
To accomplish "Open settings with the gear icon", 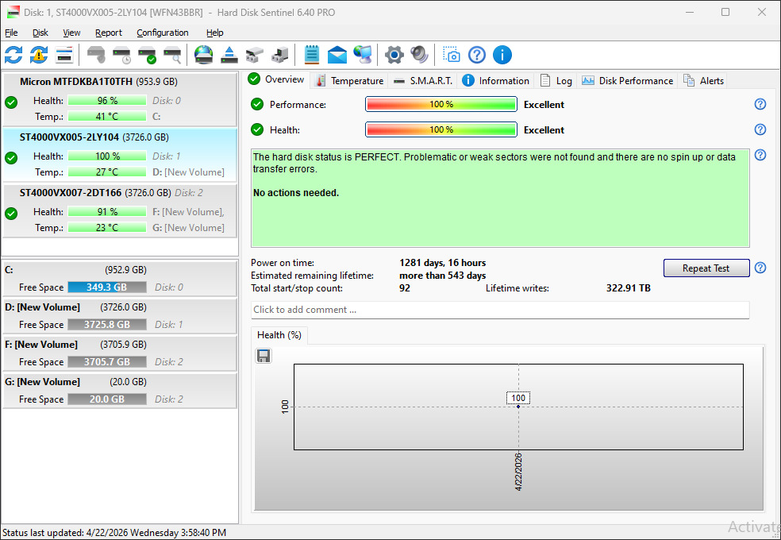I will click(x=394, y=55).
